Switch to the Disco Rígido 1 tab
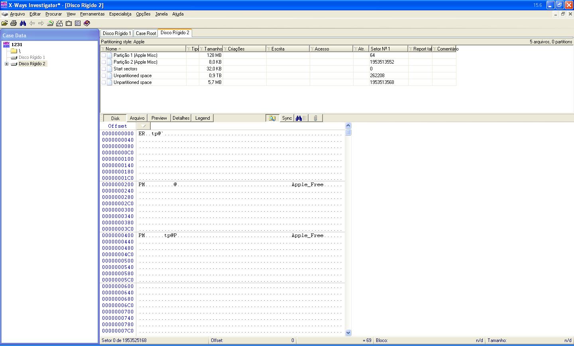 (x=116, y=33)
